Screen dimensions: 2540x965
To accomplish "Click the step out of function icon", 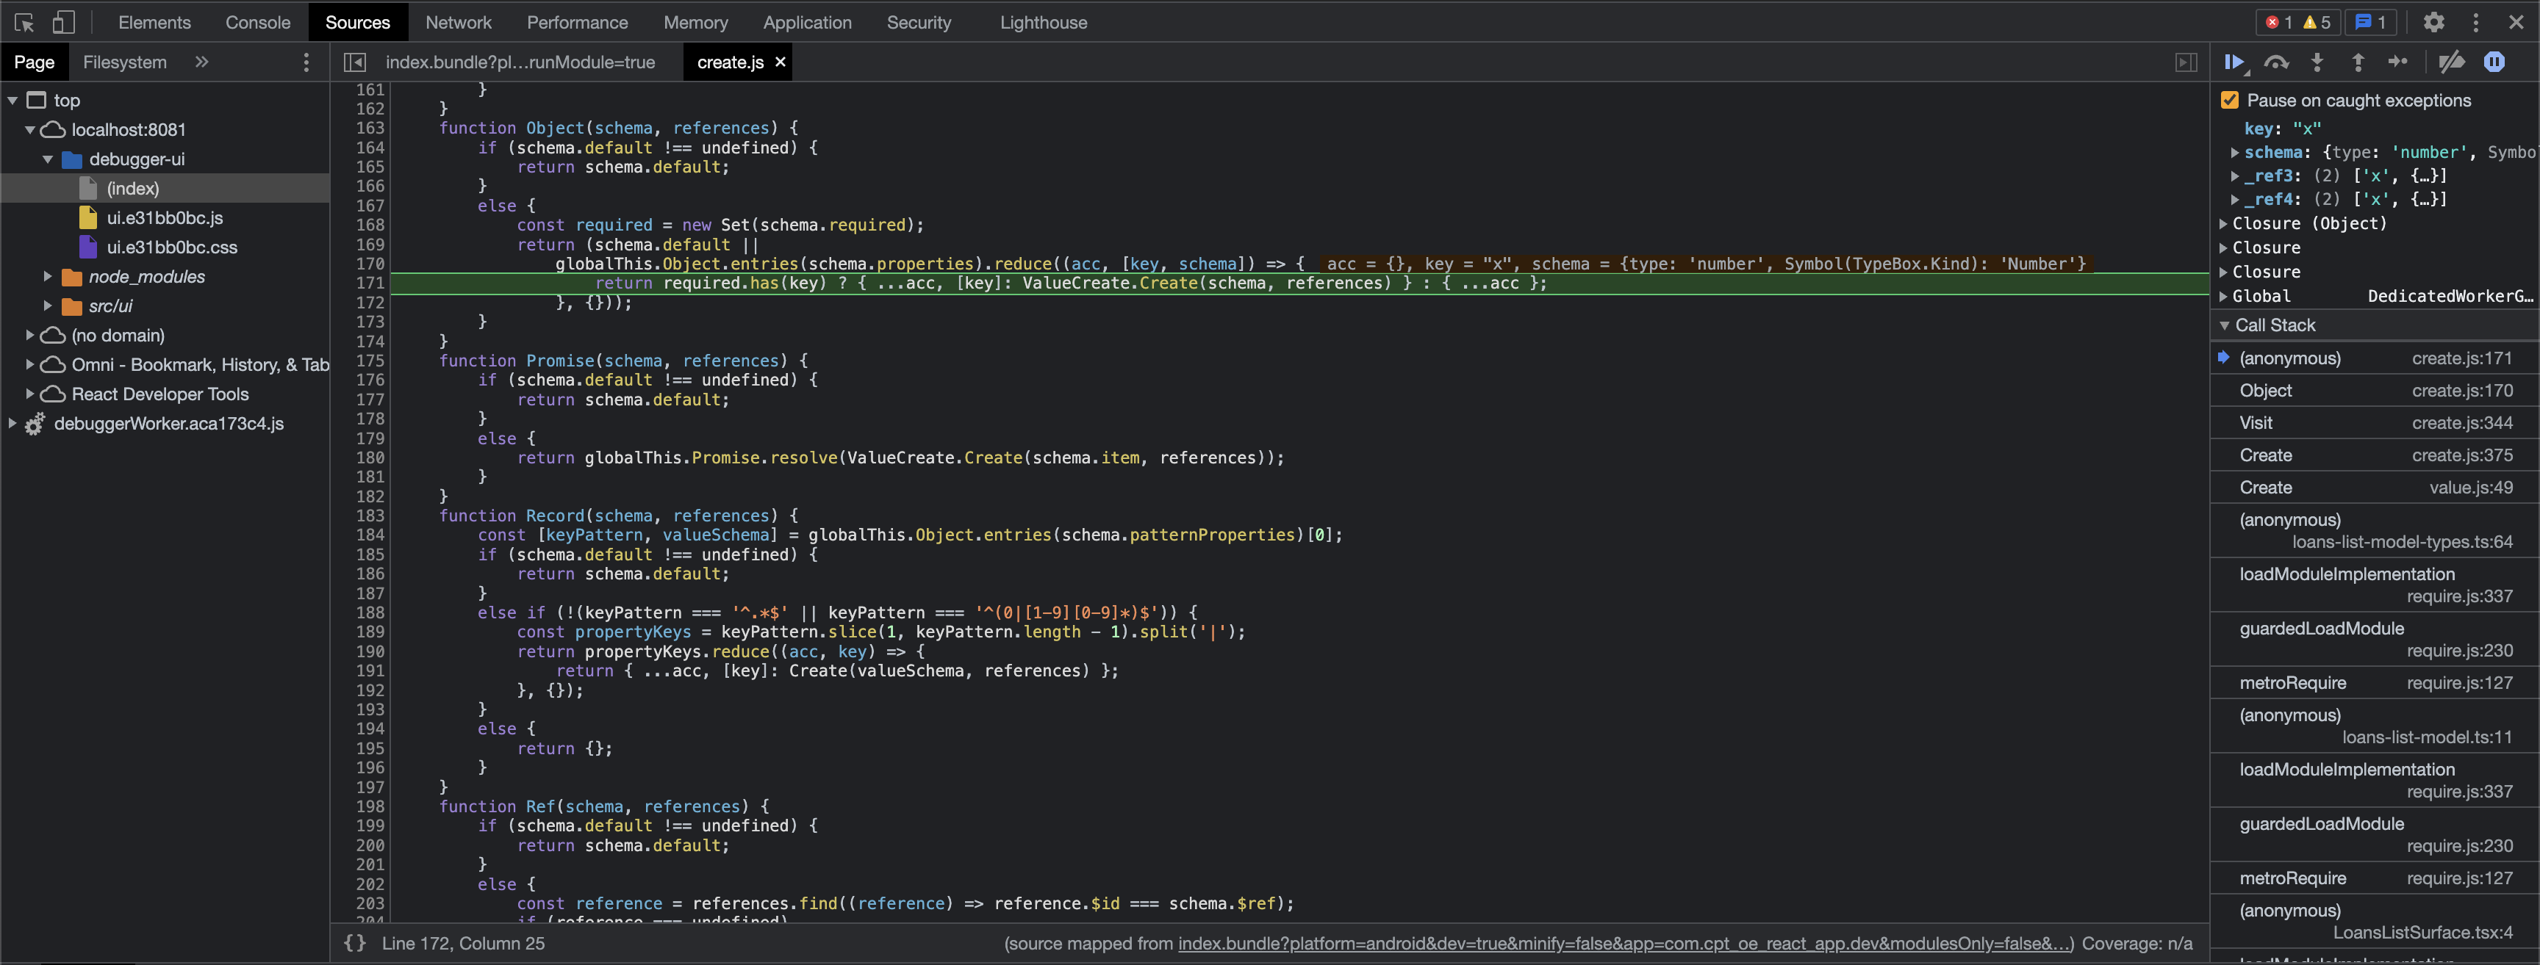I will [2358, 62].
